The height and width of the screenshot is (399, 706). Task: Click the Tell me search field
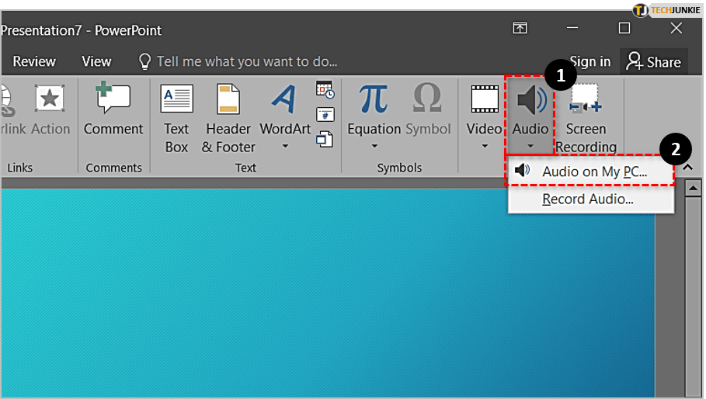click(247, 61)
